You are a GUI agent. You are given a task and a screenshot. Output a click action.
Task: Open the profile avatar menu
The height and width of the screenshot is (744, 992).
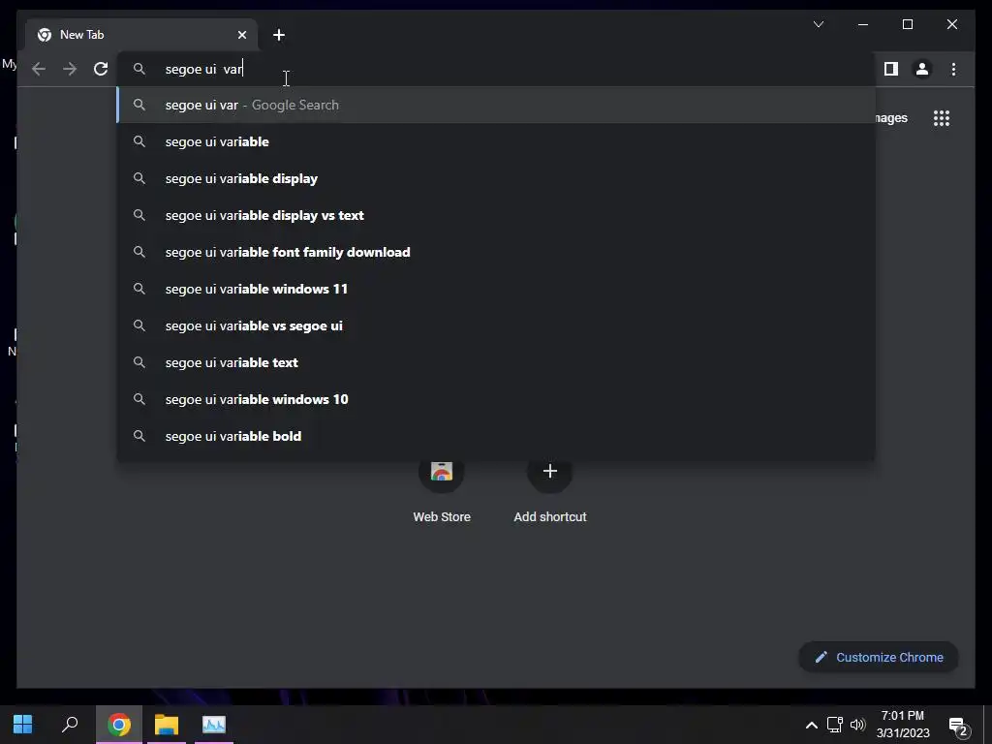[922, 69]
